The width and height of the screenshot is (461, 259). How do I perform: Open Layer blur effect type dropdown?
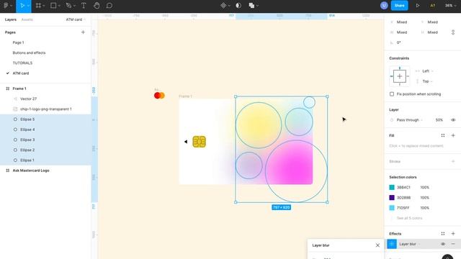[409, 244]
